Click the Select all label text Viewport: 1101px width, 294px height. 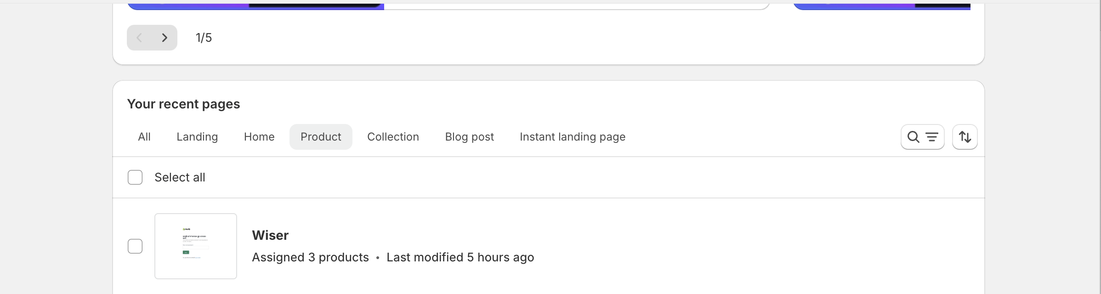[x=180, y=177]
